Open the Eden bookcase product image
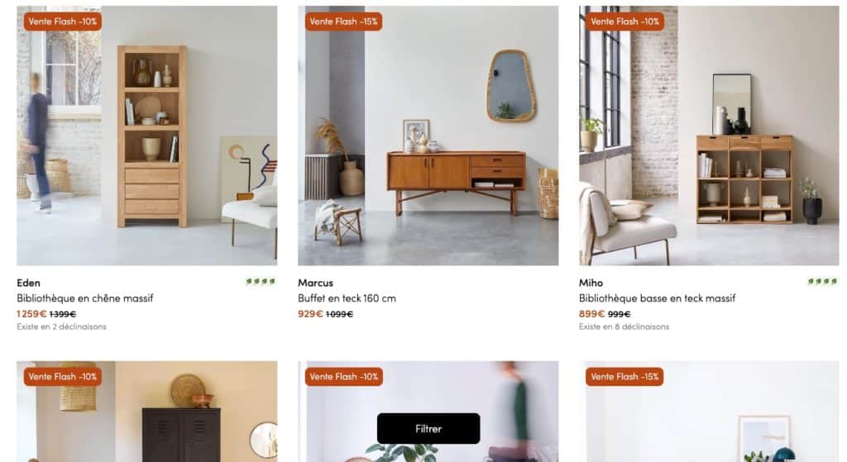The height and width of the screenshot is (462, 847). tap(147, 136)
